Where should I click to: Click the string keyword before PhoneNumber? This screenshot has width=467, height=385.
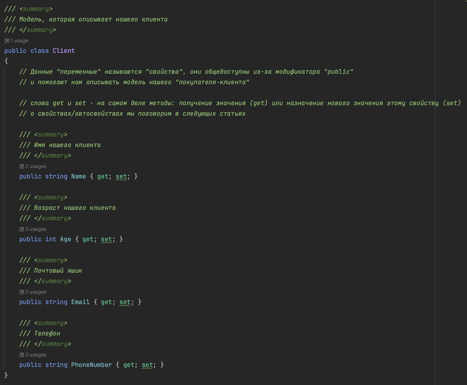click(56, 365)
